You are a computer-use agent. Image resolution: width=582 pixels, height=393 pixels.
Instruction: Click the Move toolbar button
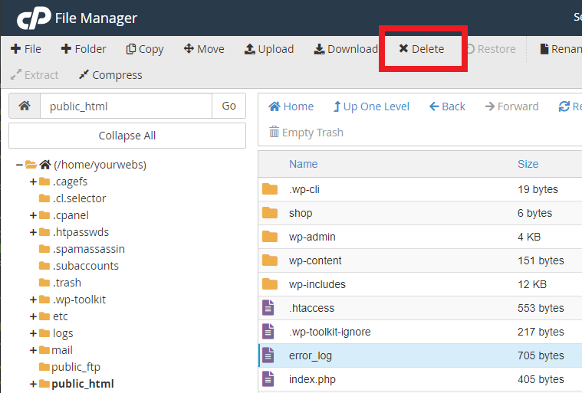pos(204,49)
